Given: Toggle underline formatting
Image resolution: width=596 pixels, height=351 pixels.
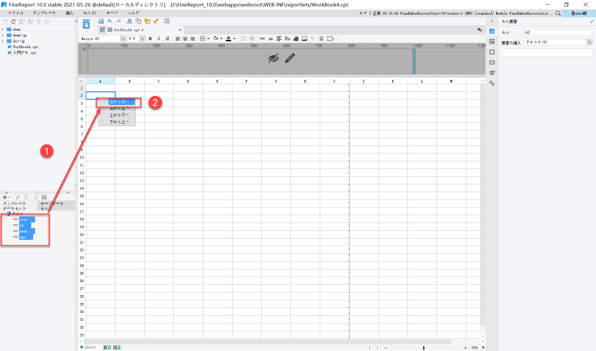Looking at the screenshot, I should pos(167,38).
